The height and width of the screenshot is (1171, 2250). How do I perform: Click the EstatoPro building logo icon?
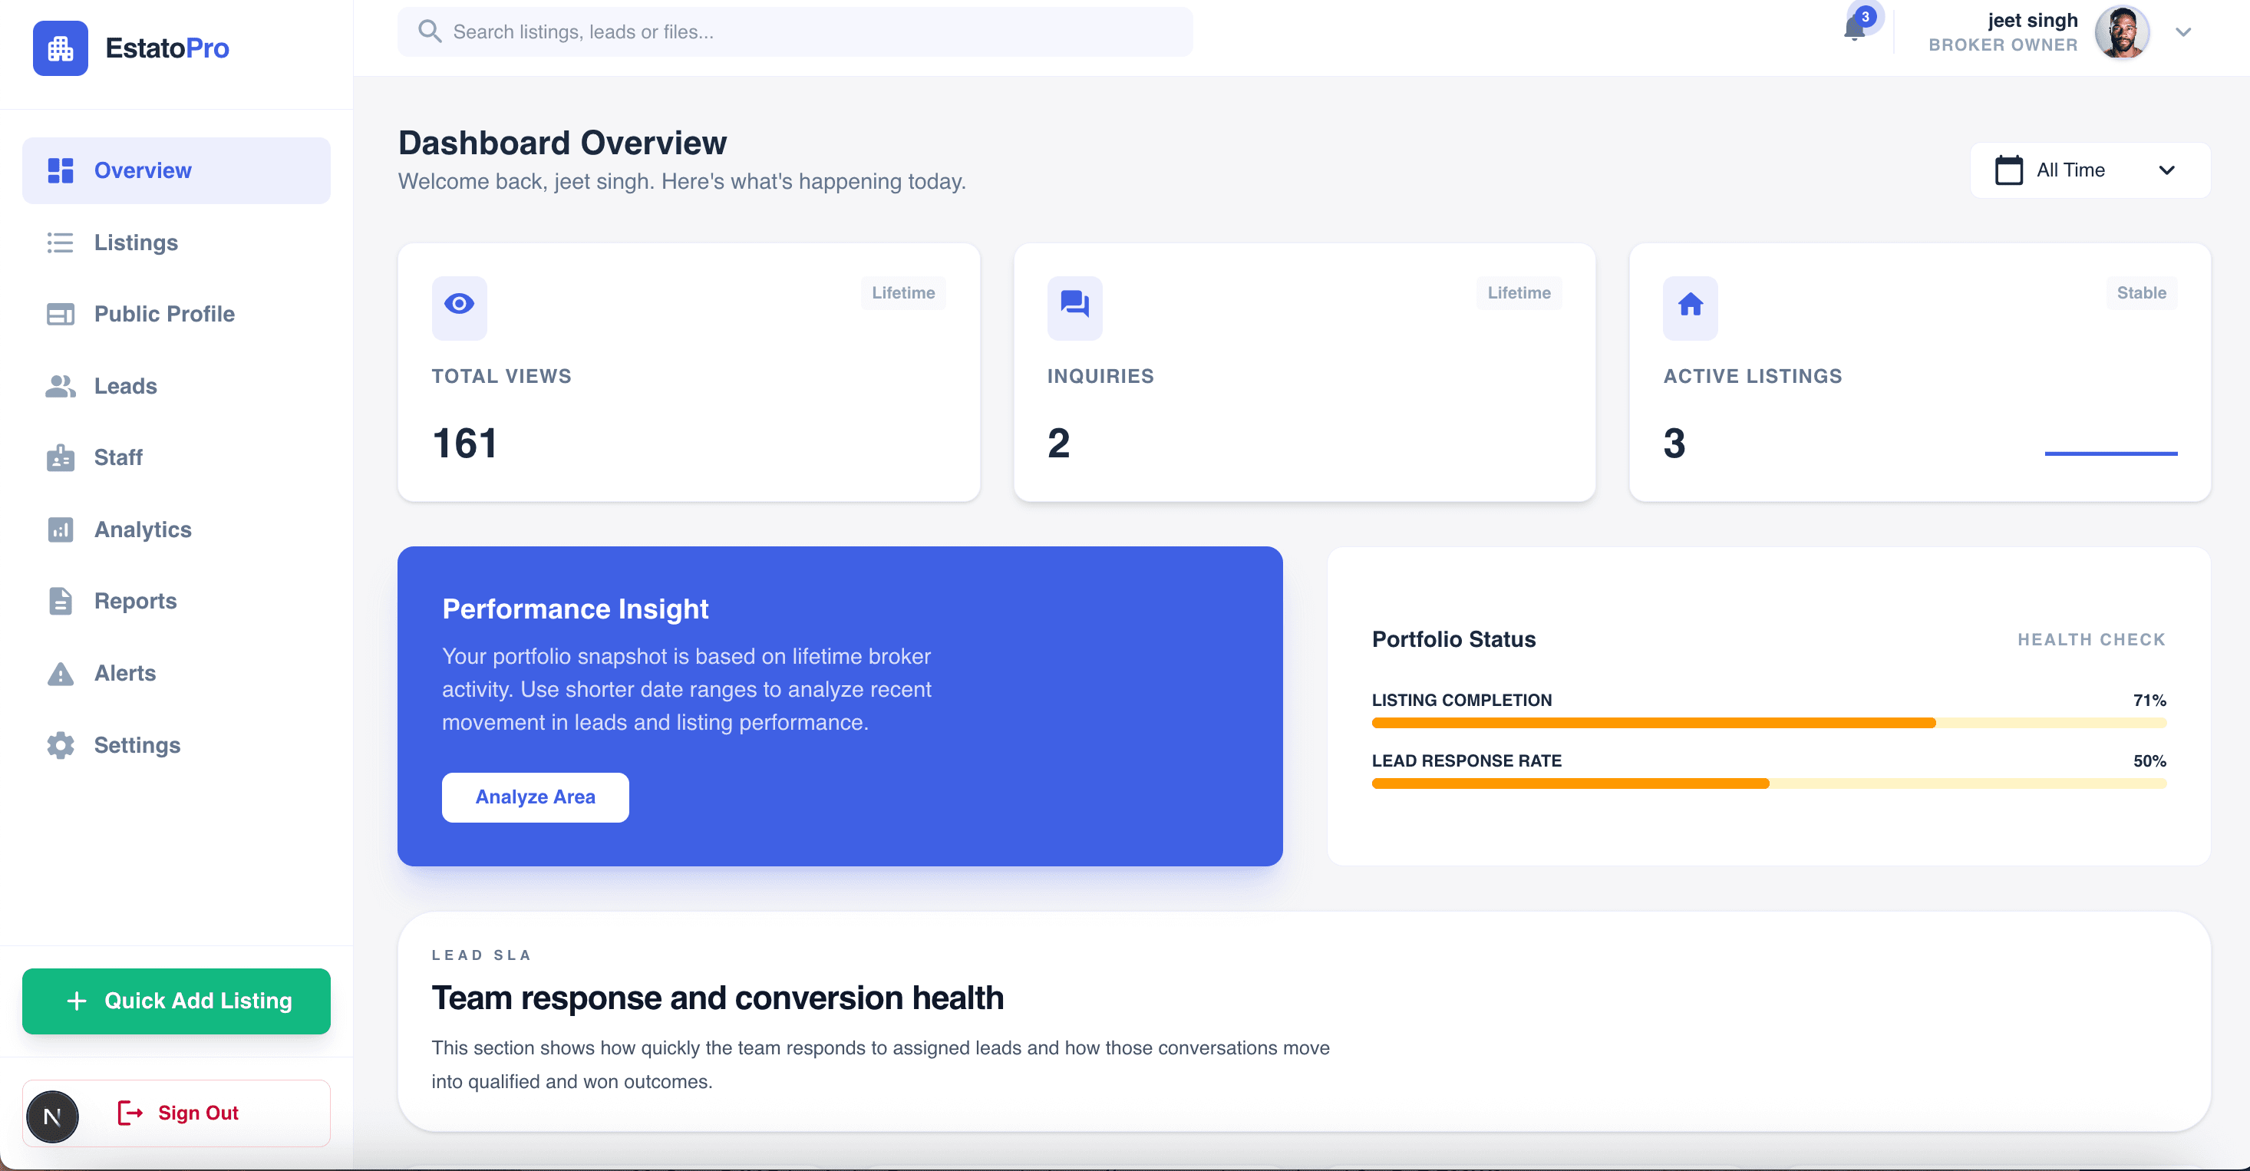[61, 48]
